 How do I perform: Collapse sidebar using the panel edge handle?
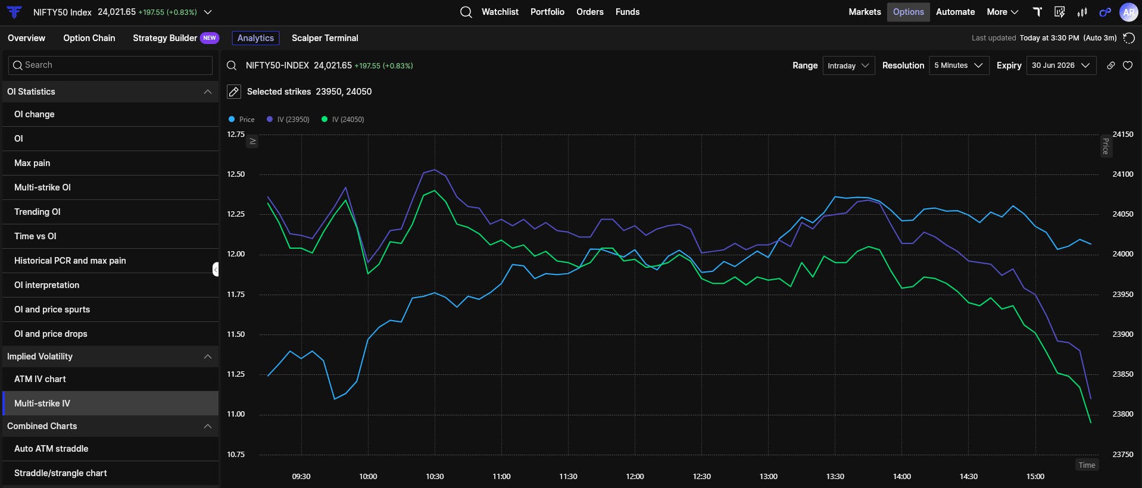click(216, 270)
